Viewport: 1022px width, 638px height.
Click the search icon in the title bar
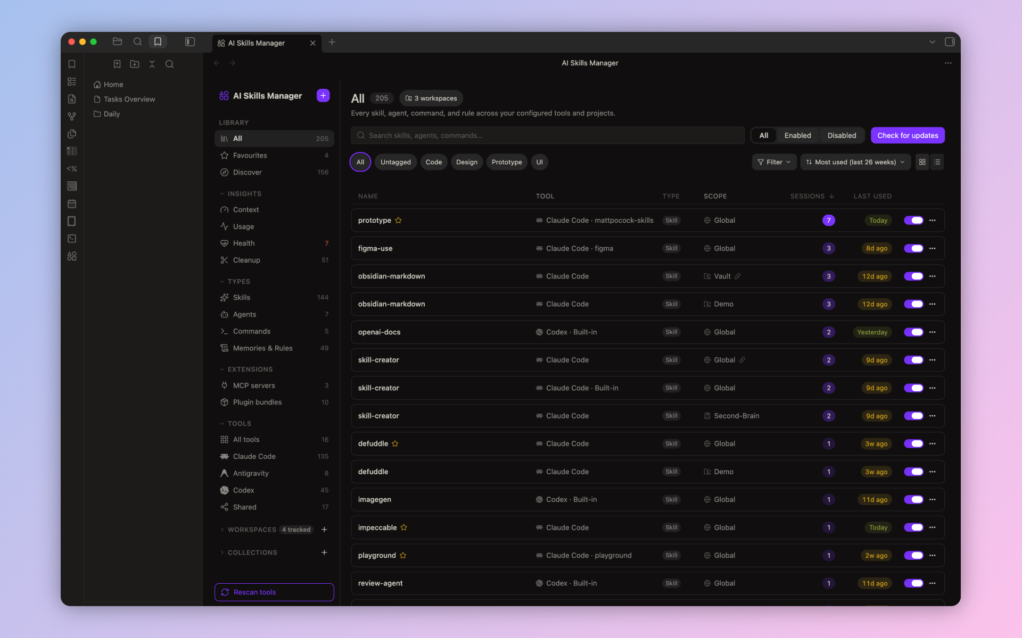(x=137, y=41)
